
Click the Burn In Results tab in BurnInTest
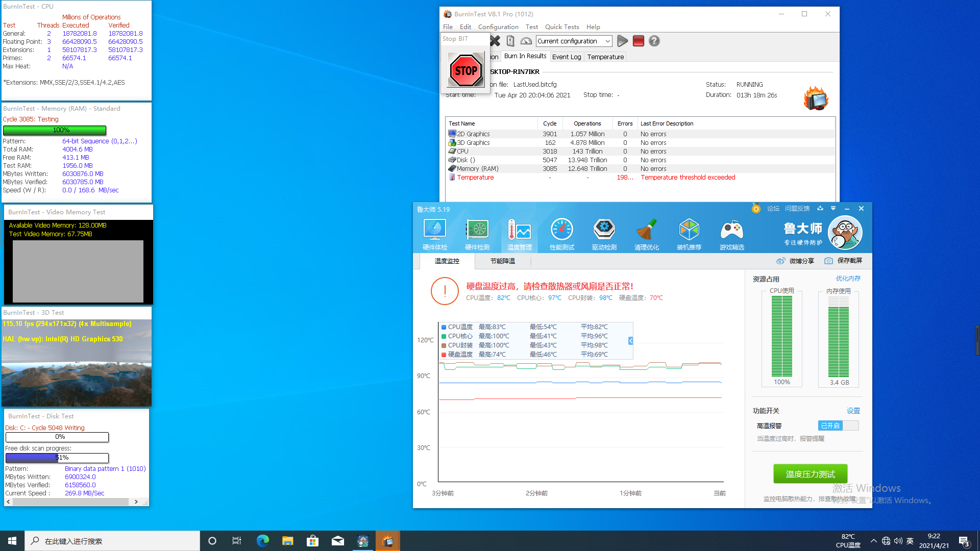coord(525,56)
